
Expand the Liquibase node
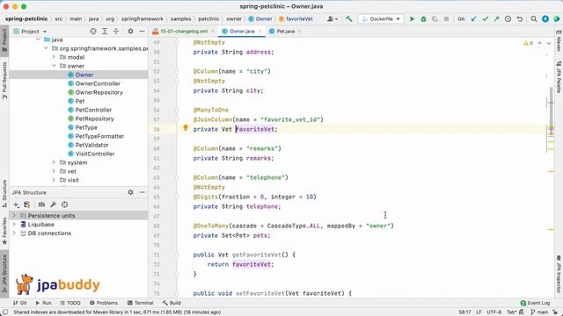[14, 225]
